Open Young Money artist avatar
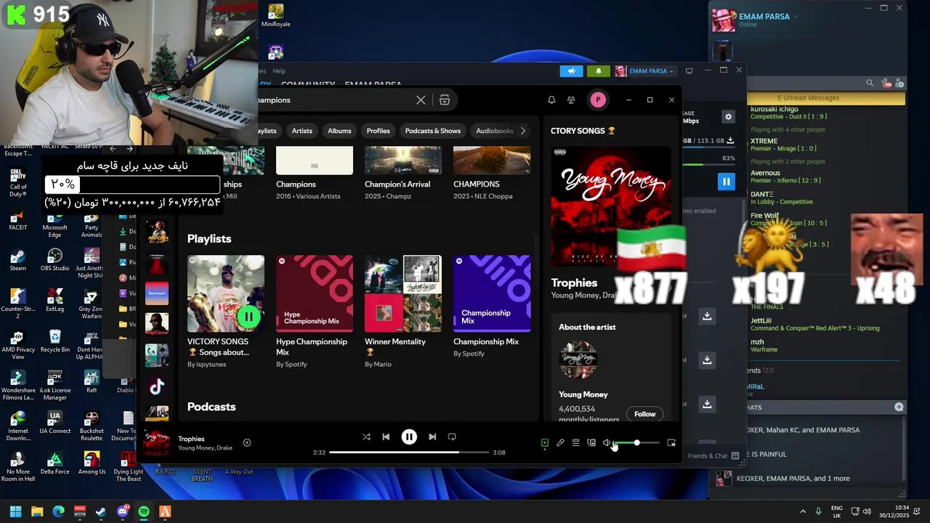 tap(578, 360)
